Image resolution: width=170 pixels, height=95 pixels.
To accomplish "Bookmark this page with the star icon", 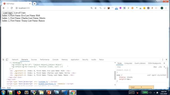I will click(96, 8).
